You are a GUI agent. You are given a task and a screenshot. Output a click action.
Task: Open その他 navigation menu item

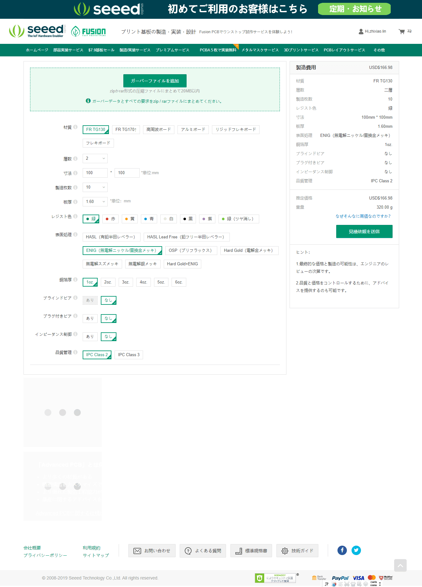coord(379,50)
